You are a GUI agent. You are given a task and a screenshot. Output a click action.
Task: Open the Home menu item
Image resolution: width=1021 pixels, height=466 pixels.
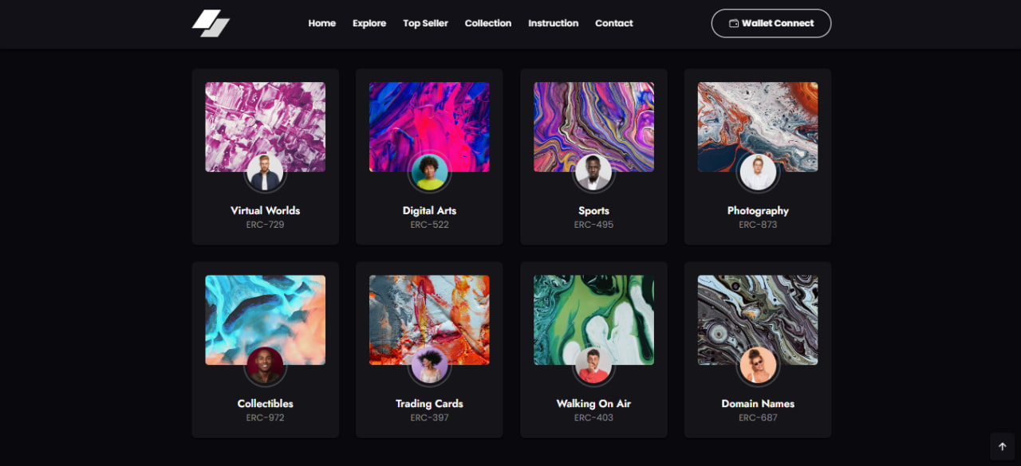[321, 23]
